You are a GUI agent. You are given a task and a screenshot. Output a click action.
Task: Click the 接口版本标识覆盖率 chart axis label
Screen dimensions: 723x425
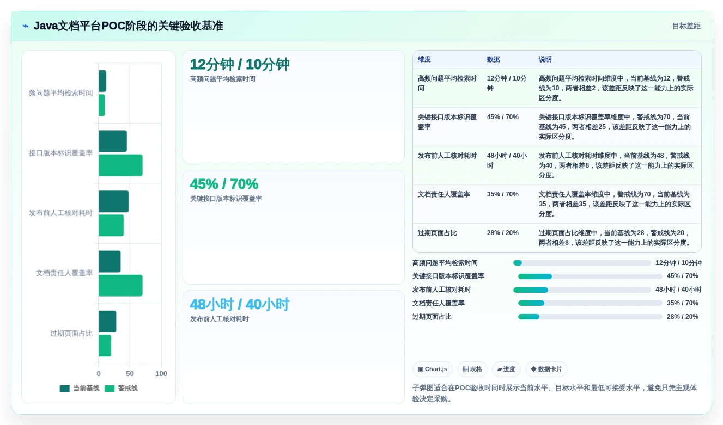click(x=61, y=153)
